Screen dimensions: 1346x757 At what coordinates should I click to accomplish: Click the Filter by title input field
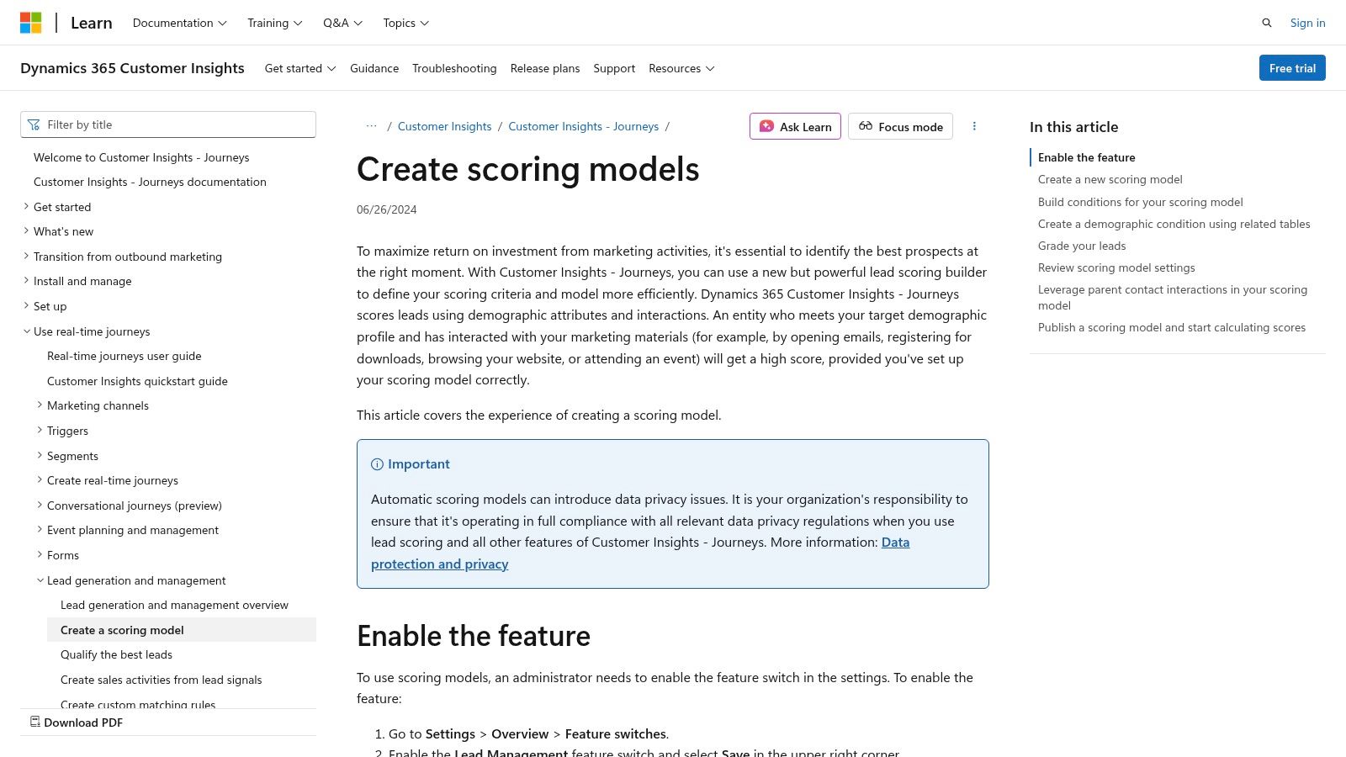pyautogui.click(x=177, y=124)
